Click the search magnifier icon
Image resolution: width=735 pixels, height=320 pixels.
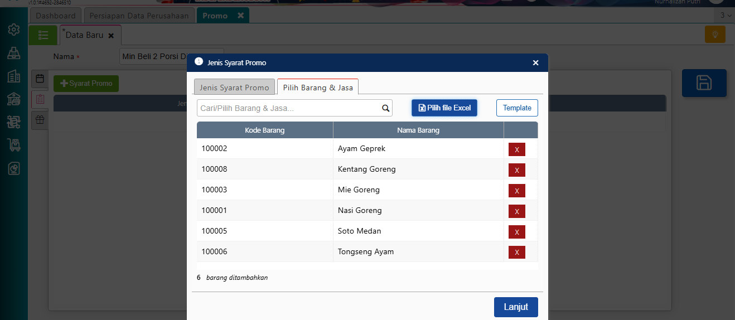tap(386, 108)
